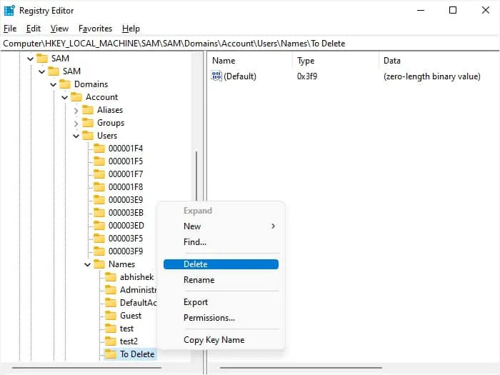Choose Permissions... from the context menu
Viewport: 500px width, 375px height.
(x=221, y=318)
